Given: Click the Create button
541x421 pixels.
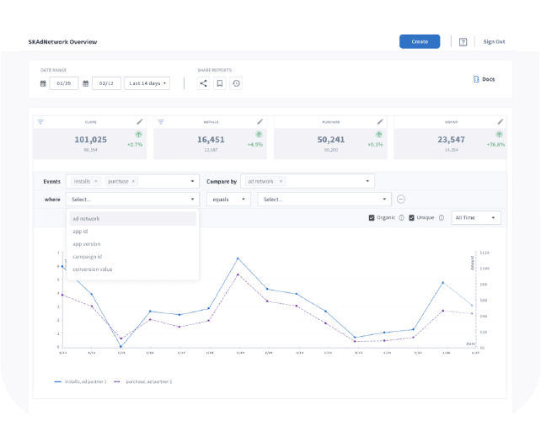Looking at the screenshot, I should click(420, 41).
